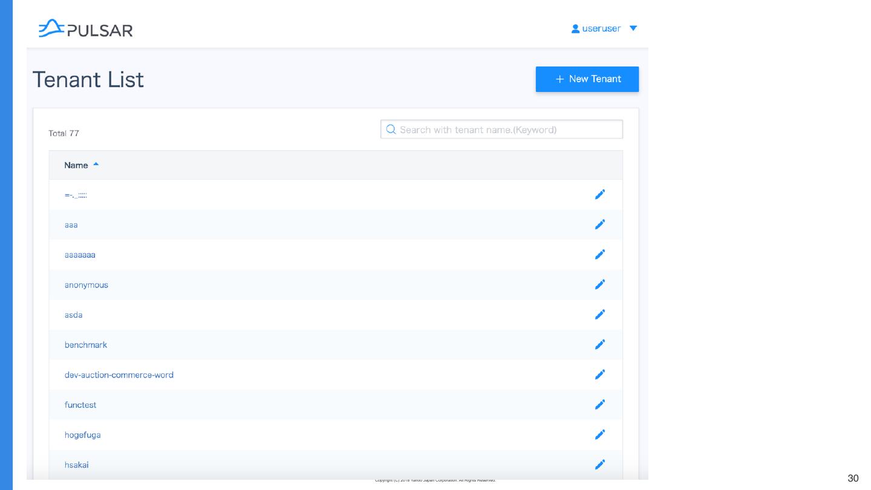Click pencil icon beside hogefuga
The image size is (871, 490).
coord(600,434)
